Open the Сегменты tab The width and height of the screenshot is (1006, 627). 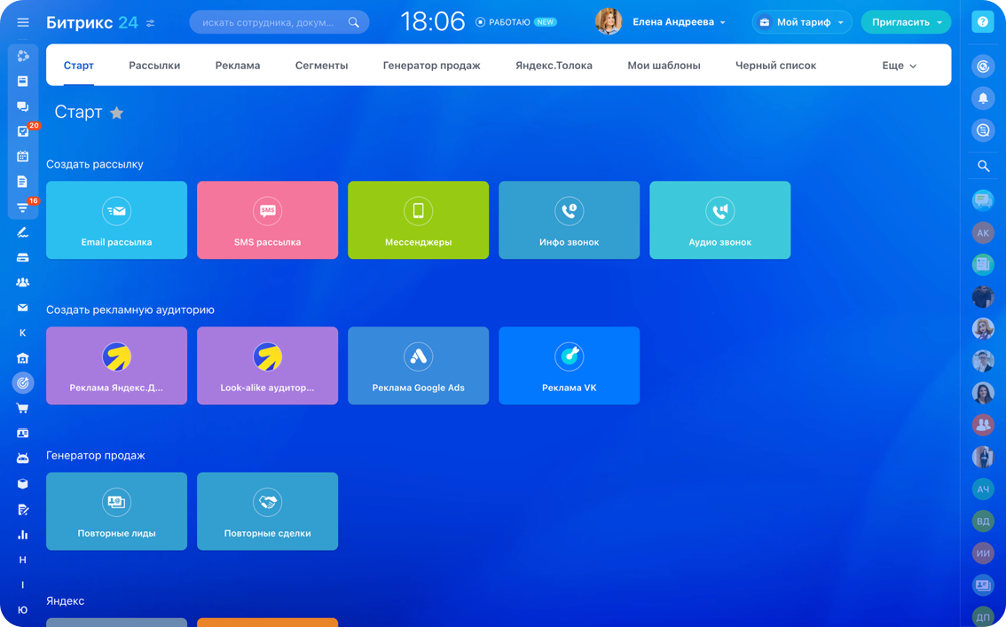coord(321,66)
